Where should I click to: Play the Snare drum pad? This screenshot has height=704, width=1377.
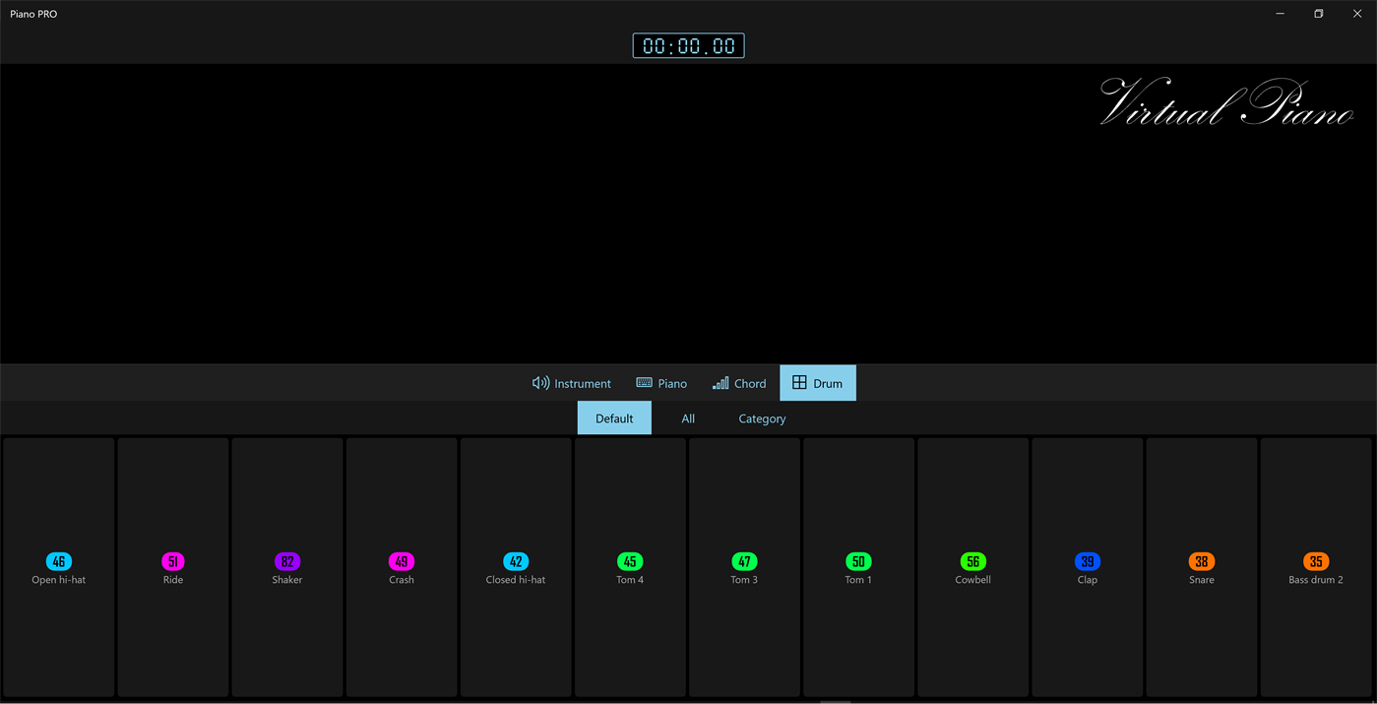click(1201, 566)
